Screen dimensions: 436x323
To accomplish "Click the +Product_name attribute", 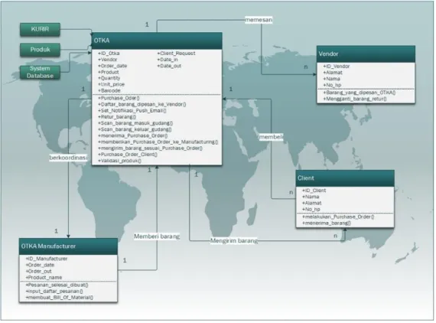I will click(44, 278).
